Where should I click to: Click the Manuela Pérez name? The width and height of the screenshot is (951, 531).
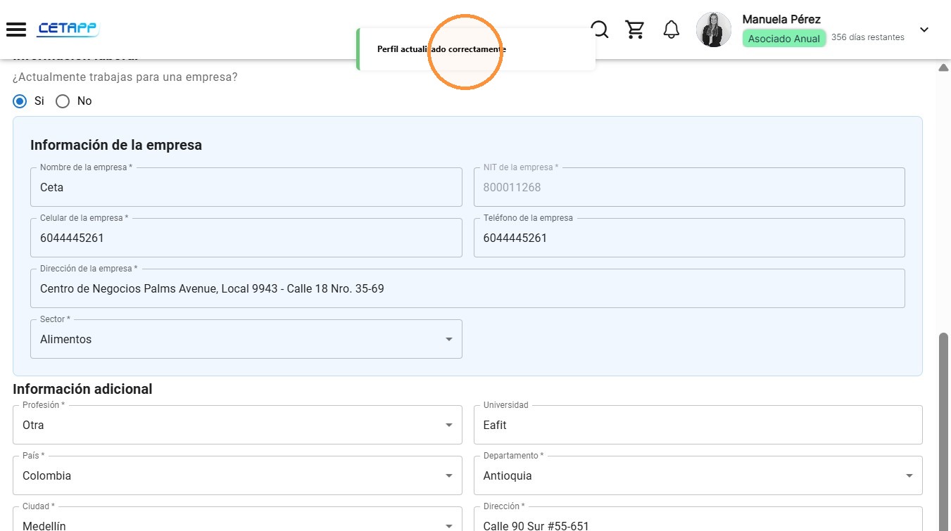(x=781, y=19)
